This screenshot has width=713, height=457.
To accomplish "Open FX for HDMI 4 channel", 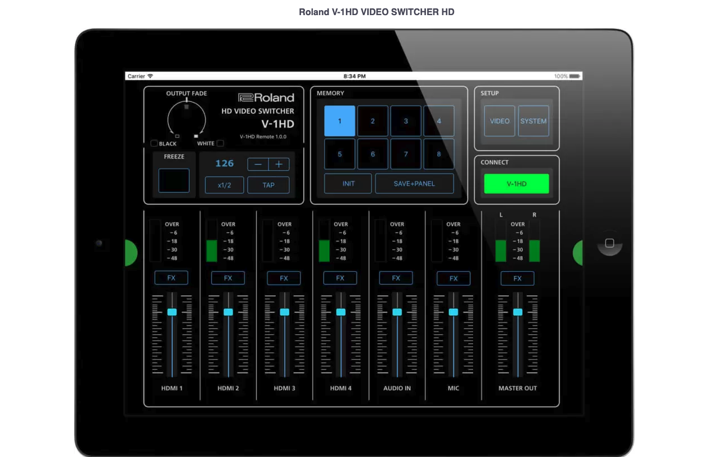I will (340, 278).
